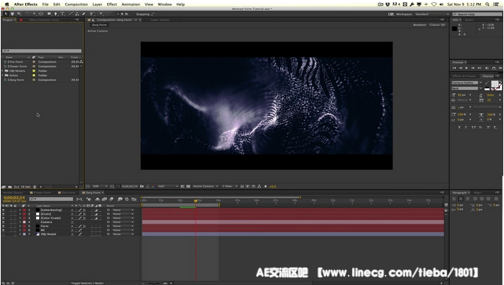Viewport: 504px width, 285px height.
Task: Select the Hand tool
Action: [13, 14]
